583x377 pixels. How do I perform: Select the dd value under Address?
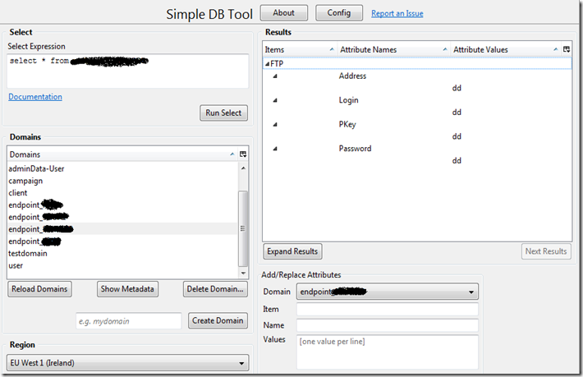[x=457, y=88]
